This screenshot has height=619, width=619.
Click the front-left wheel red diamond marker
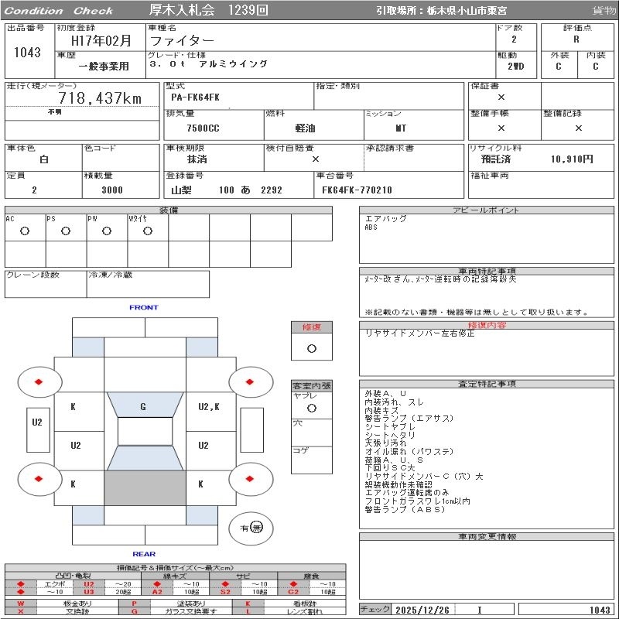[x=39, y=382]
